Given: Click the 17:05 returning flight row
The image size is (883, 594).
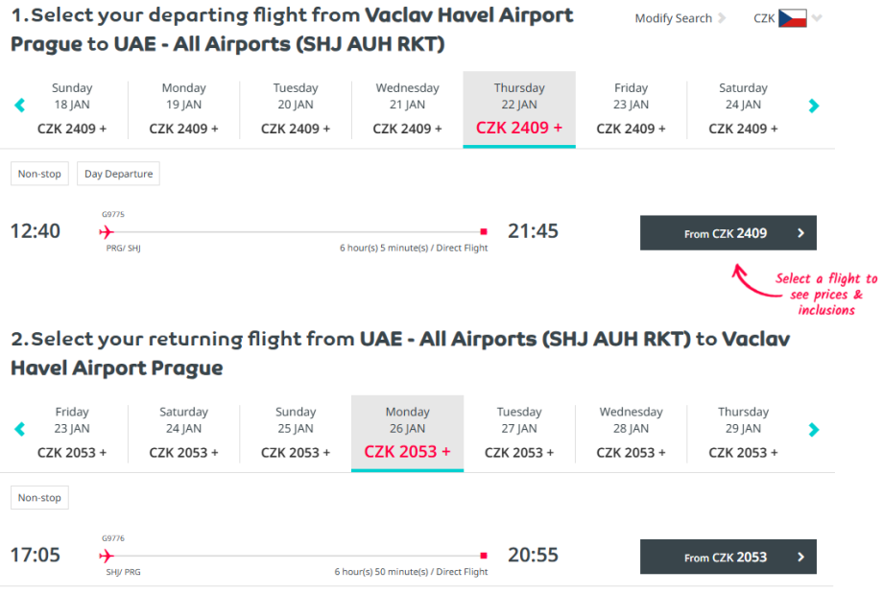Looking at the screenshot, I should [288, 556].
